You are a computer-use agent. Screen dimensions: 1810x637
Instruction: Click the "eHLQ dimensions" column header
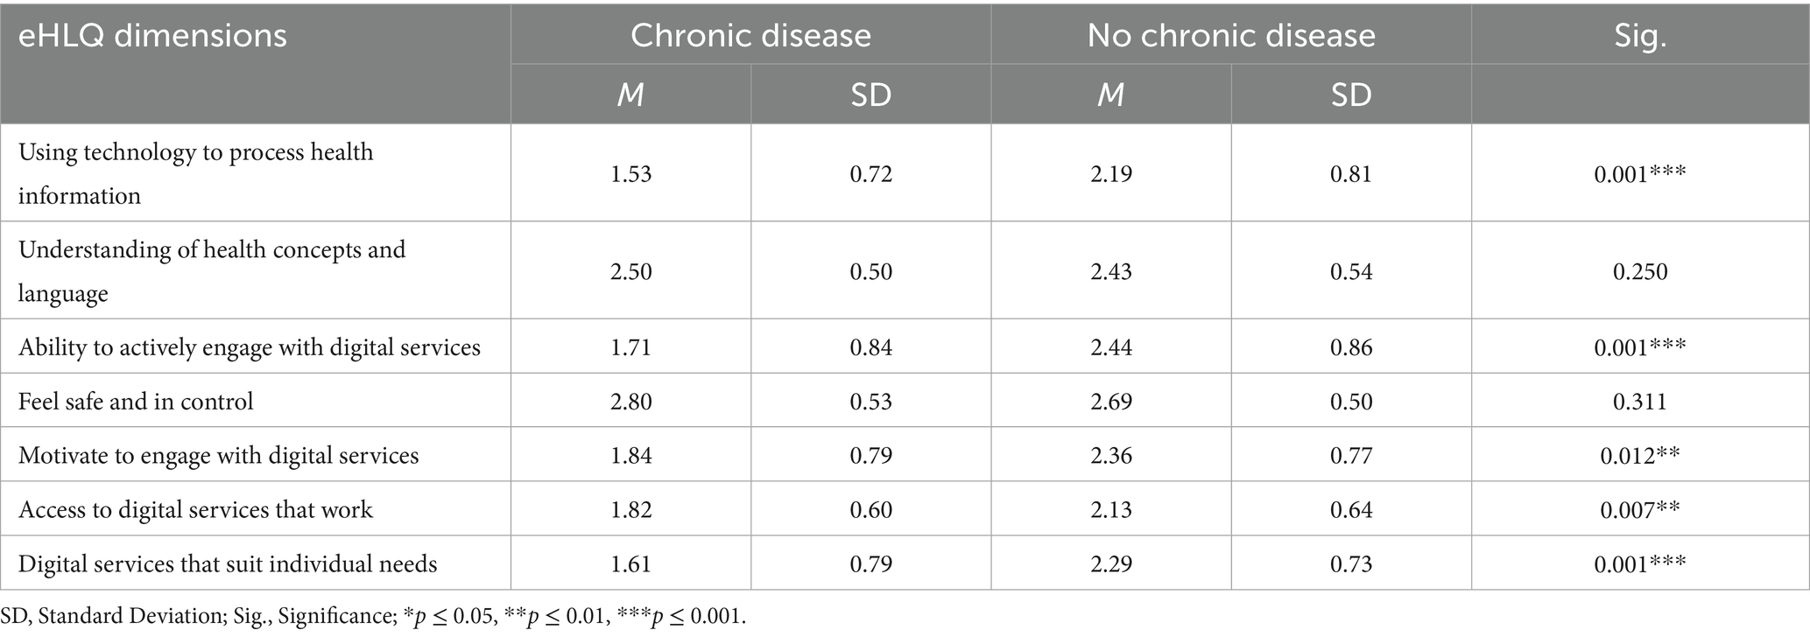click(x=152, y=36)
